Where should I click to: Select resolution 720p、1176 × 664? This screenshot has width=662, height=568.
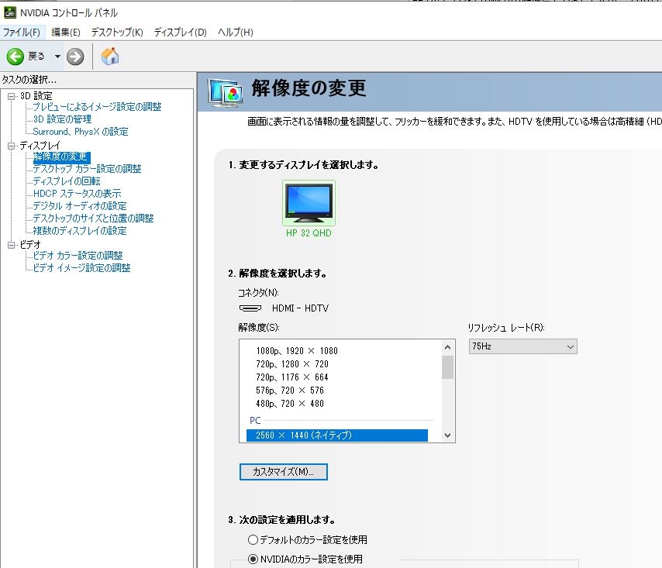(292, 377)
